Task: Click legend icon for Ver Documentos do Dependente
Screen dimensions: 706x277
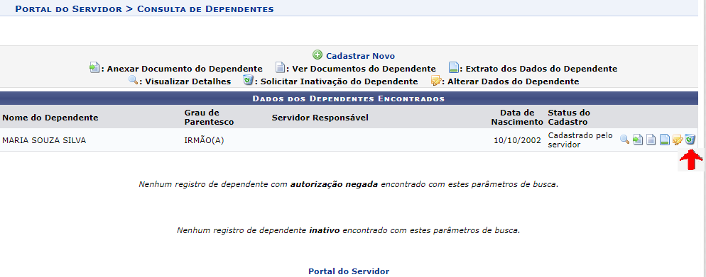Action: click(280, 68)
